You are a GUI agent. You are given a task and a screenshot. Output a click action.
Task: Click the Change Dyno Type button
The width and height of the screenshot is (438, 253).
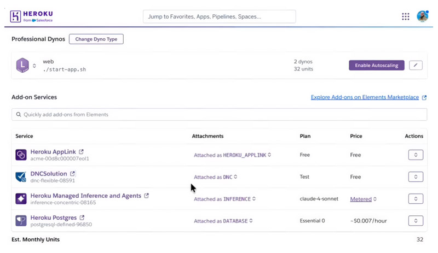[96, 39]
